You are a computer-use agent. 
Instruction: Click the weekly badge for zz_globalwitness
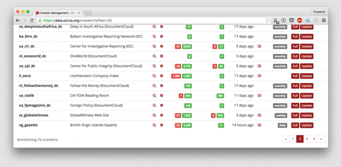click(281, 116)
